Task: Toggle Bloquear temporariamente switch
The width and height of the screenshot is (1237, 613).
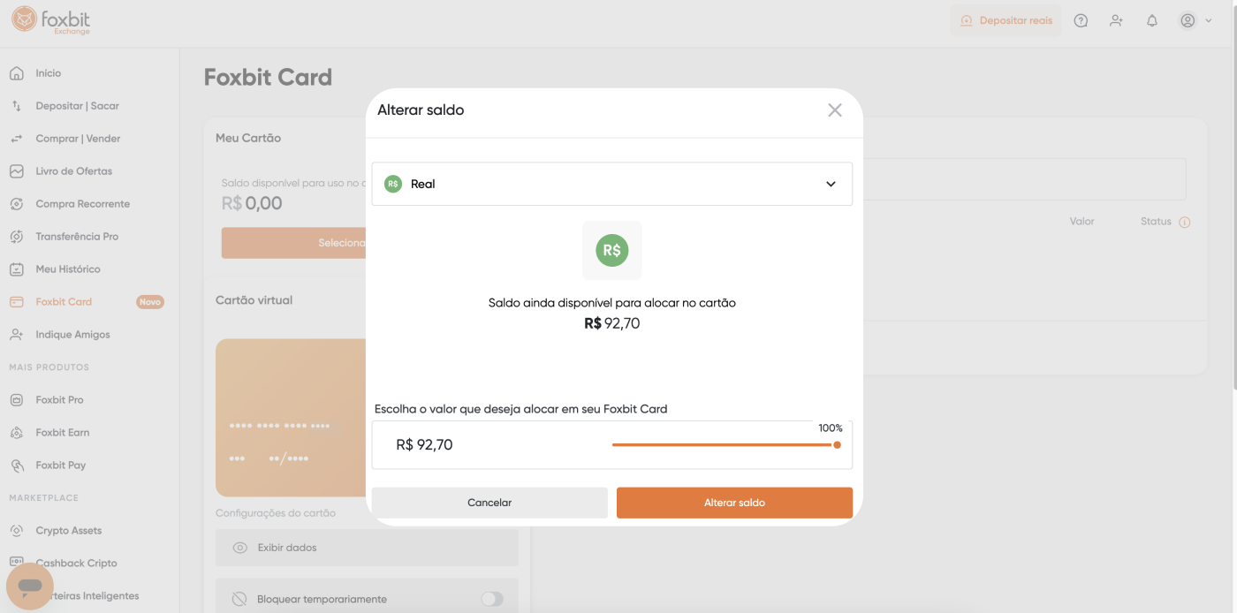Action: coord(492,599)
